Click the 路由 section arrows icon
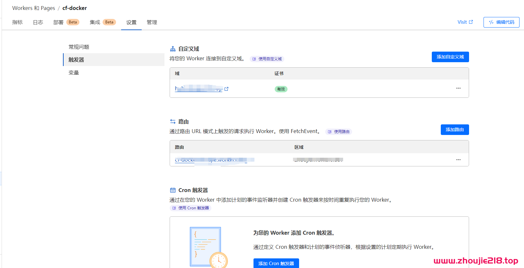The height and width of the screenshot is (268, 524). [x=173, y=121]
